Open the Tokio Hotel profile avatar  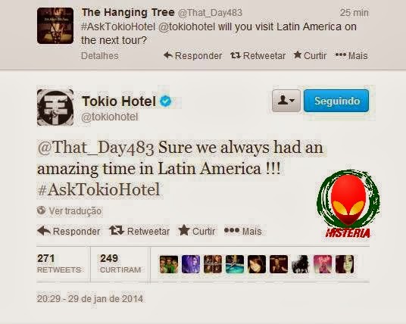pyautogui.click(x=55, y=107)
